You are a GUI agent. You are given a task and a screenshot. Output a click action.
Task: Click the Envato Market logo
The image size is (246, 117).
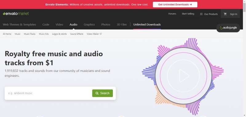16,14
